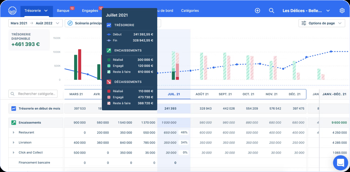The image size is (350, 172).
Task: Click into the Rechercher catégorie search field
Action: 33,94
